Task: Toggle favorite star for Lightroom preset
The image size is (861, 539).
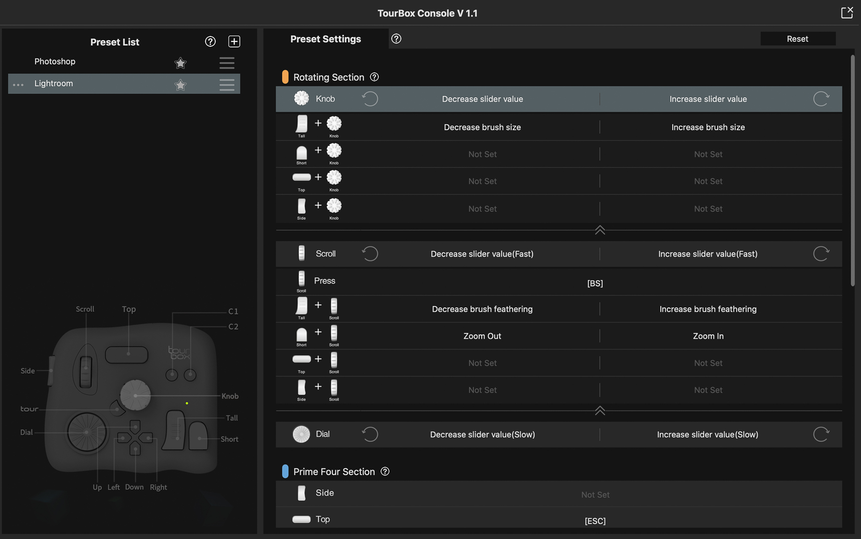Action: (x=180, y=85)
